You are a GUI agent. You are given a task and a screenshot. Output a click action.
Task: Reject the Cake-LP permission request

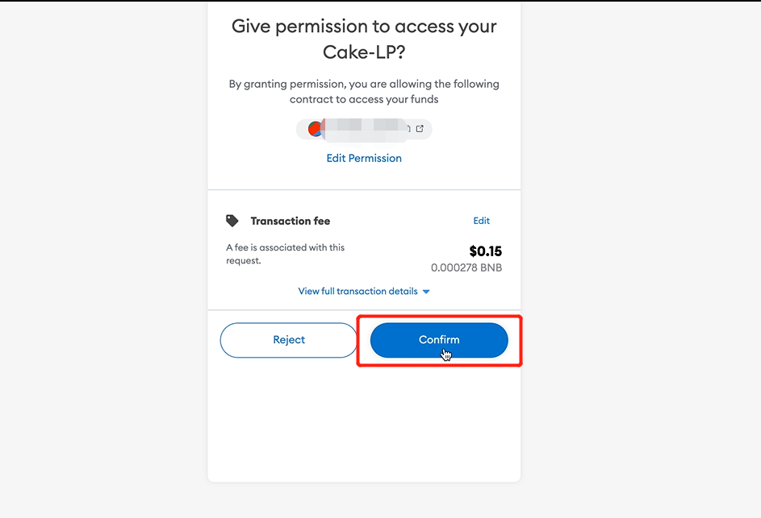point(289,340)
